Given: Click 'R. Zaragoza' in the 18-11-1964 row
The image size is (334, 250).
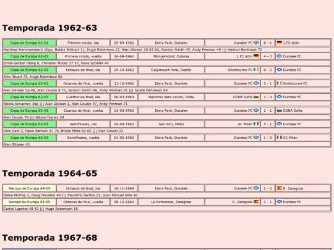Looking at the screenshot, I should click(x=293, y=188).
